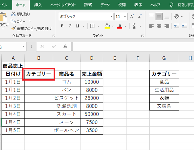This screenshot has width=194, height=150.
Task: Click the Insert Function fx button
Action: click(x=65, y=46)
